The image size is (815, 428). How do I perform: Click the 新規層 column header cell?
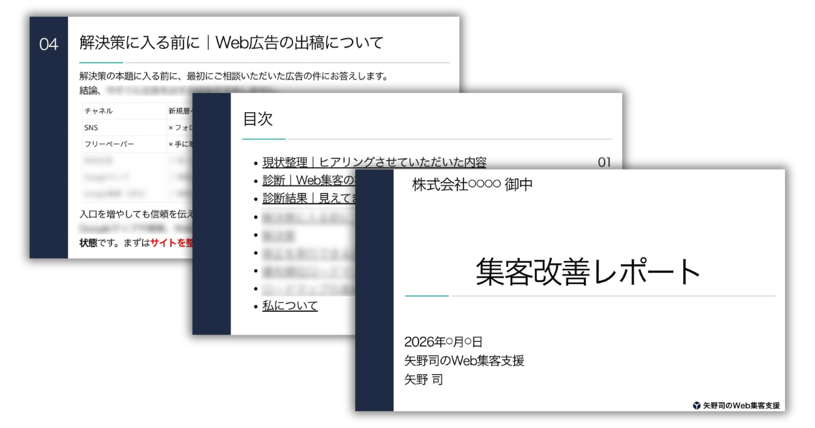tap(180, 110)
